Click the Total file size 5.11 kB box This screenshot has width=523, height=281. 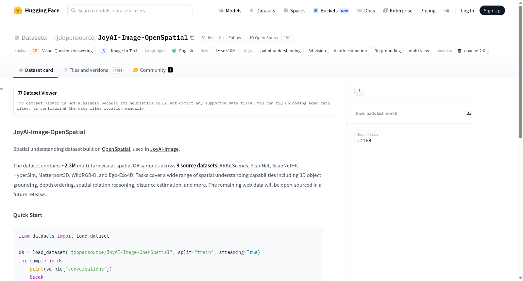pos(368,138)
